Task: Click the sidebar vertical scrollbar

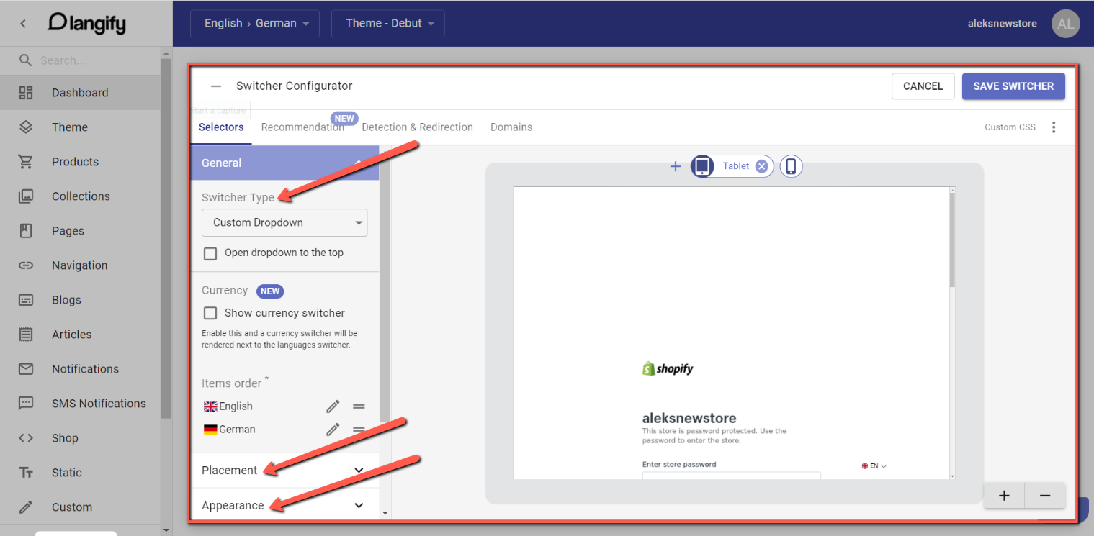Action: [166, 237]
